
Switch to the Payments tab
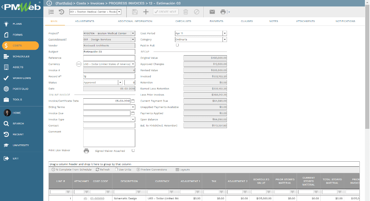[x=216, y=21]
